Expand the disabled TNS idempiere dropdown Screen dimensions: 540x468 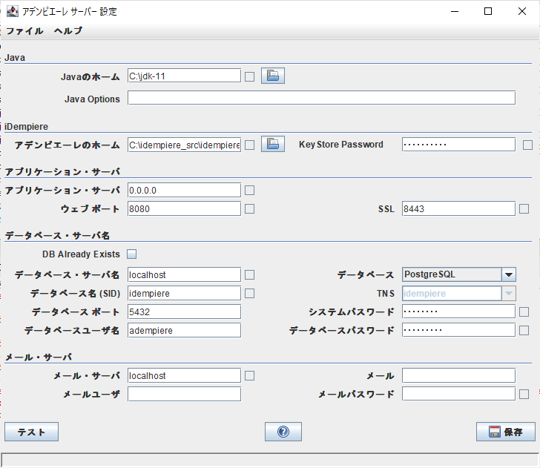(x=509, y=294)
